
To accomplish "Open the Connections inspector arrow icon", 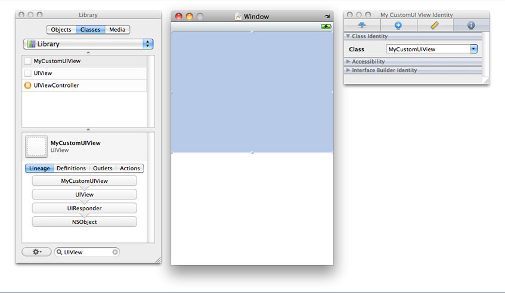I will tap(398, 25).
